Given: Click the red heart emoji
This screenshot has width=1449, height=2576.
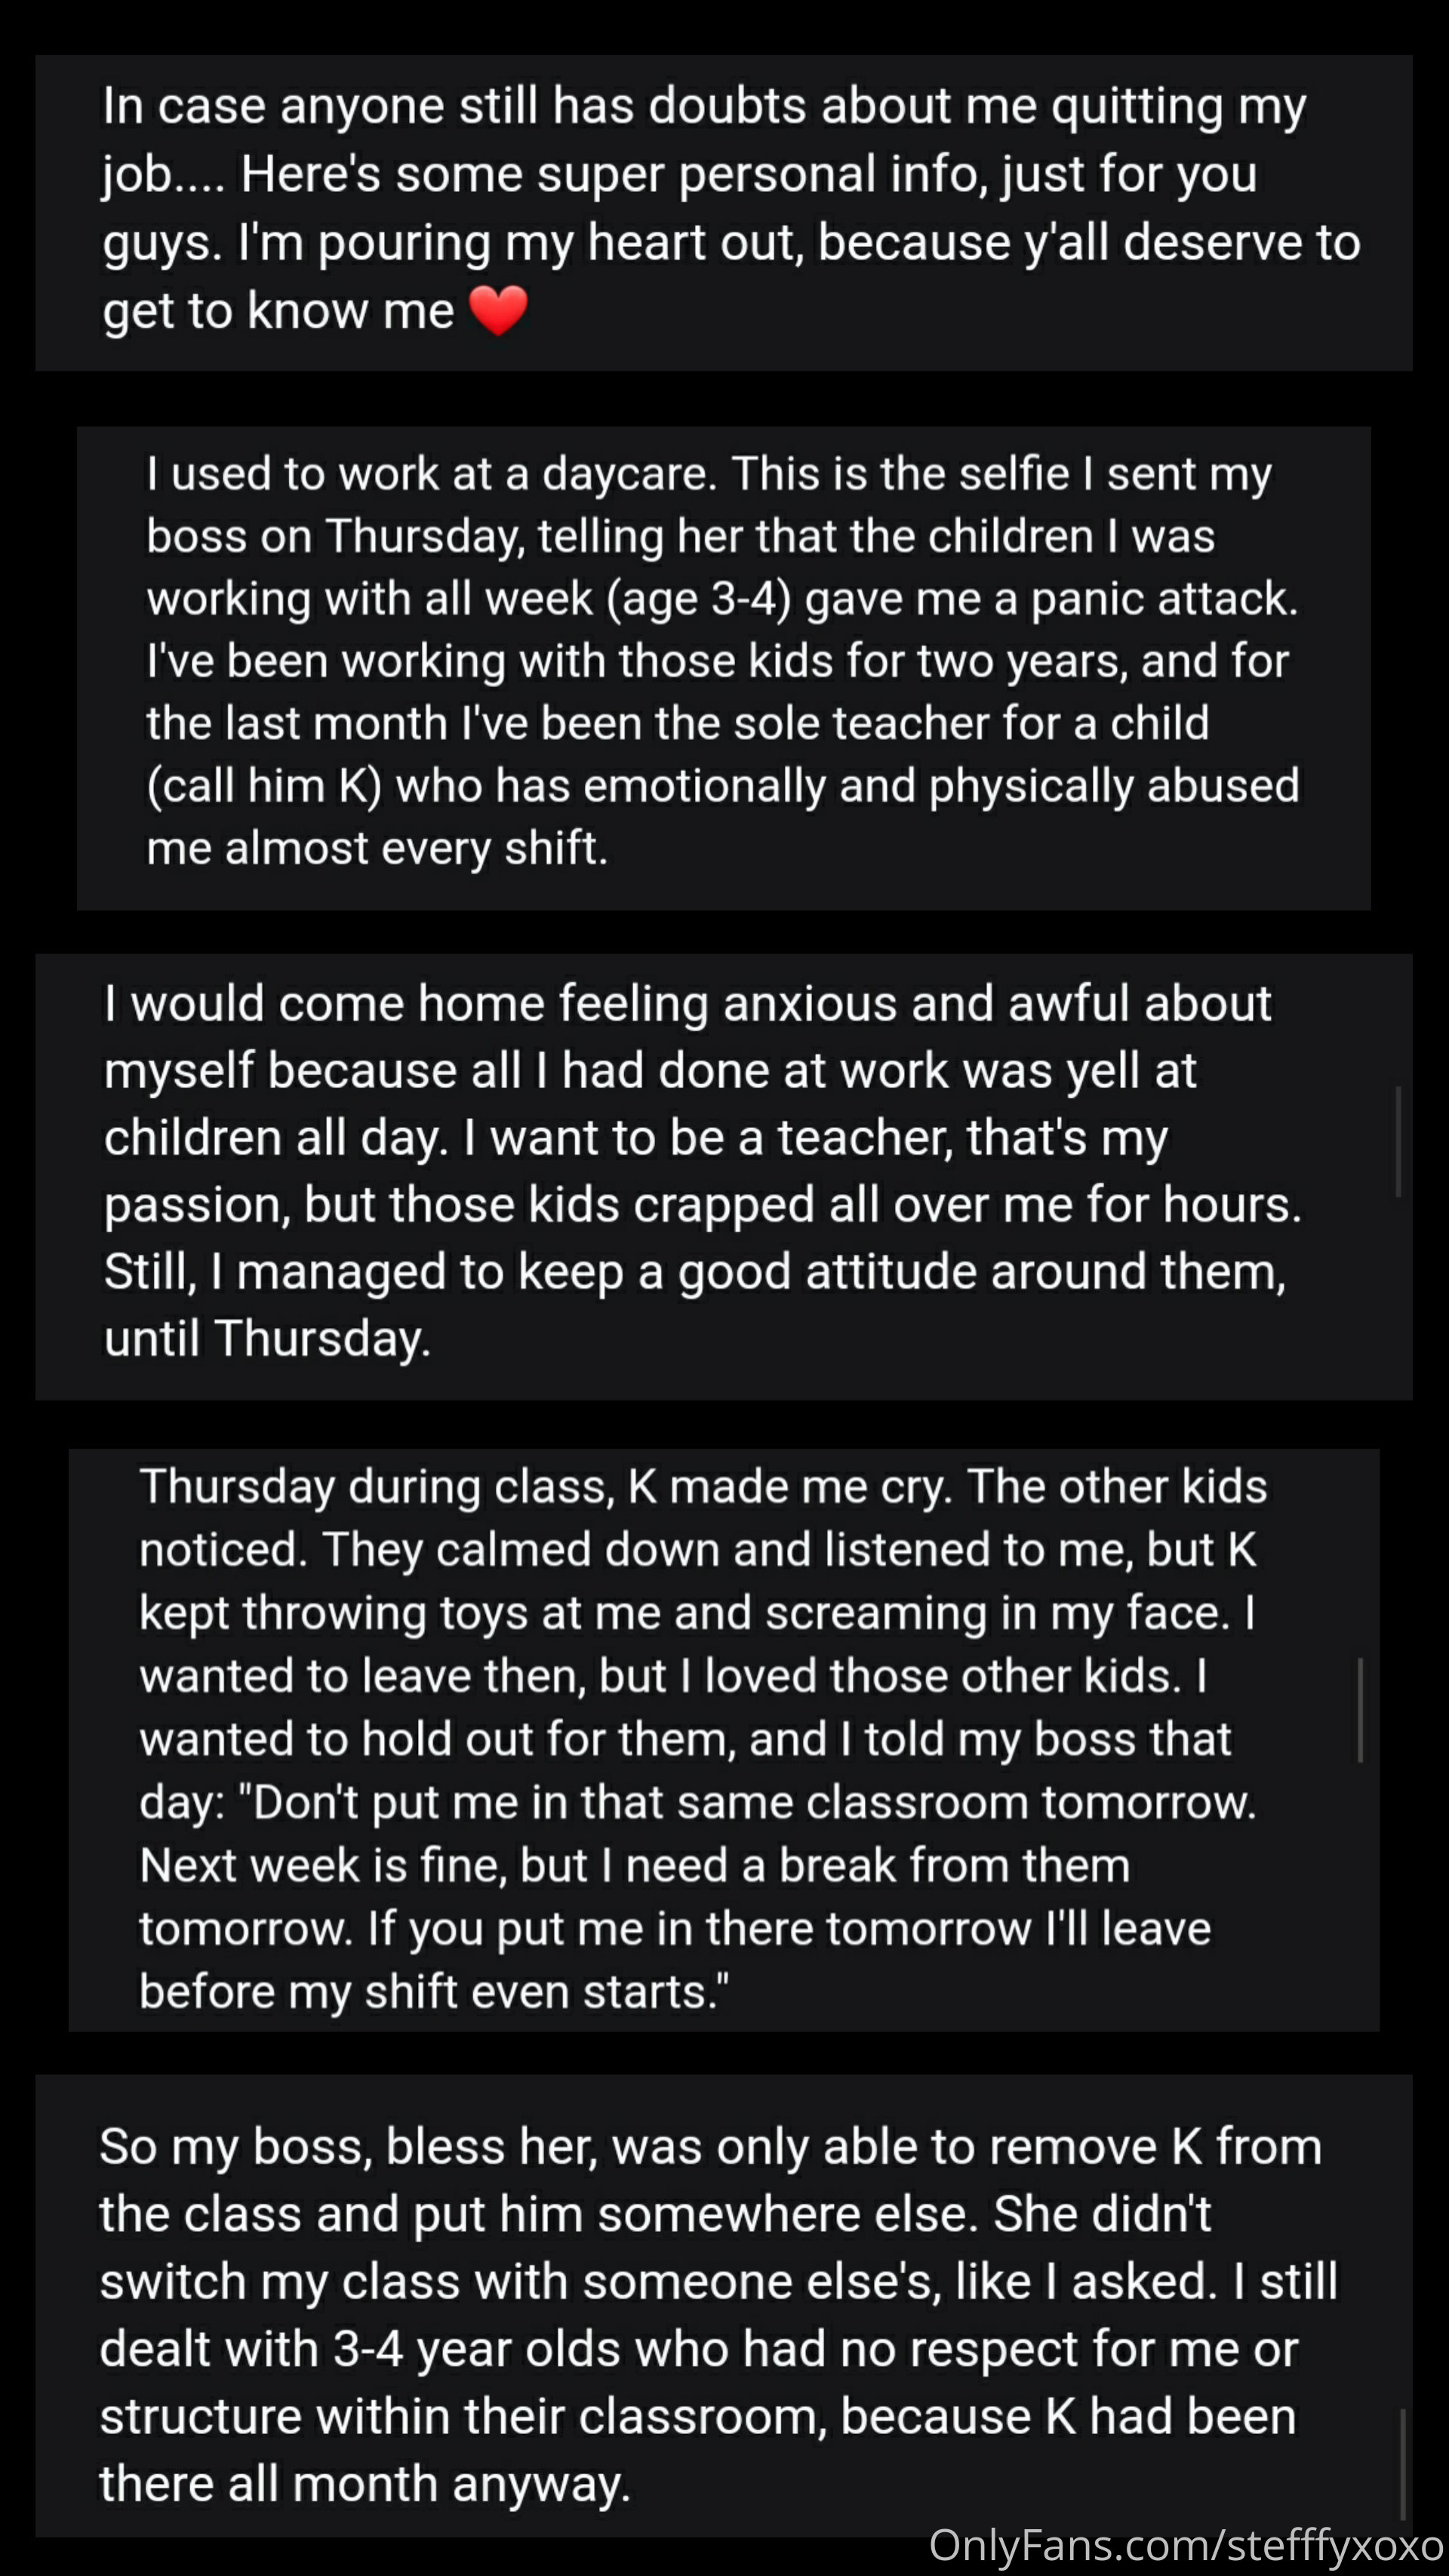Looking at the screenshot, I should coord(497,310).
